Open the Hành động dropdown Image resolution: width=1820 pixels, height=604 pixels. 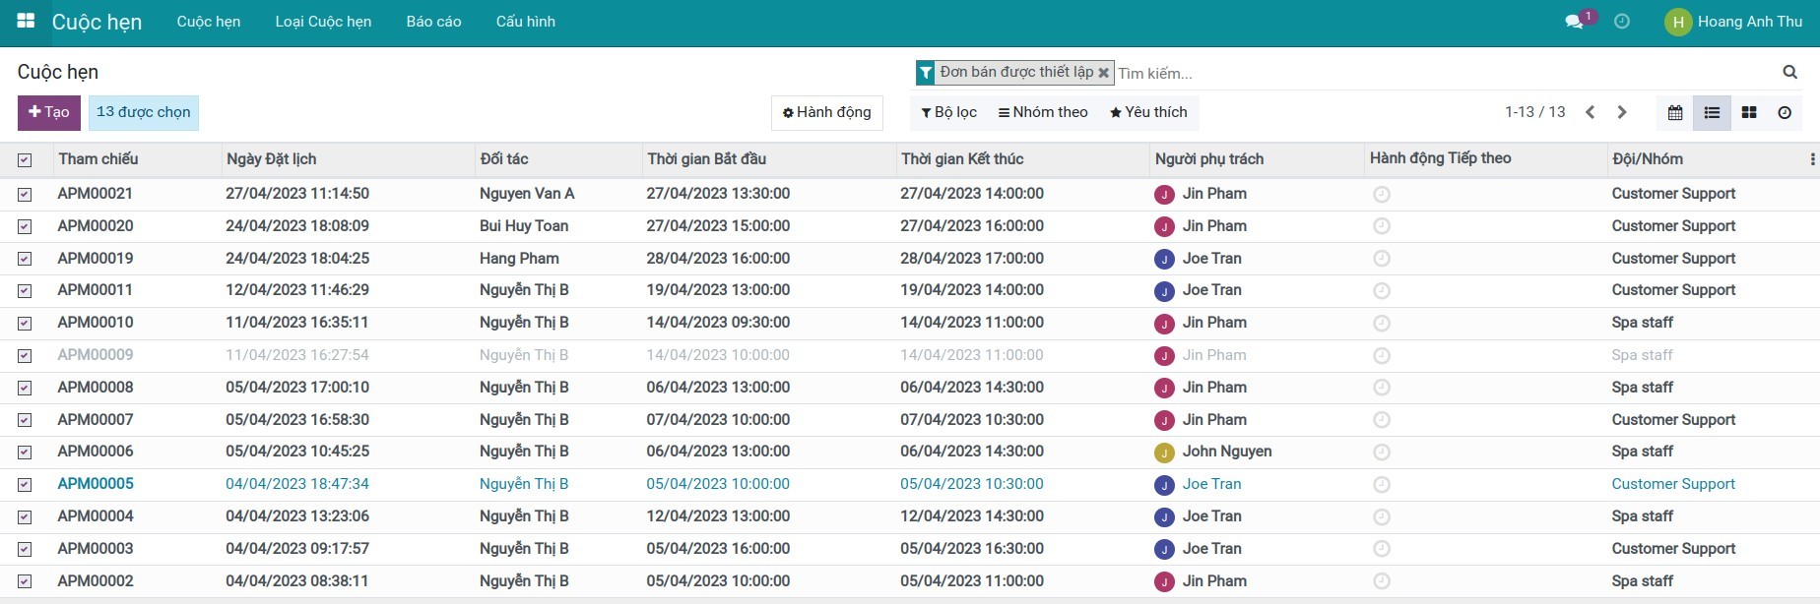826,112
